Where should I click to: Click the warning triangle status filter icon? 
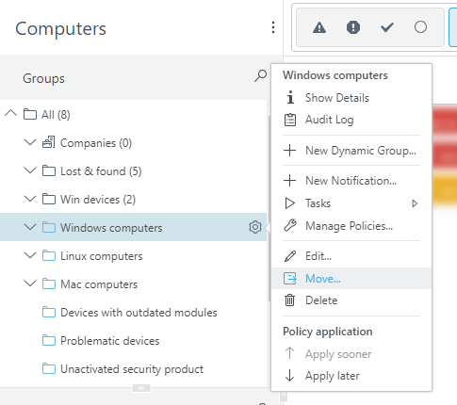(319, 27)
